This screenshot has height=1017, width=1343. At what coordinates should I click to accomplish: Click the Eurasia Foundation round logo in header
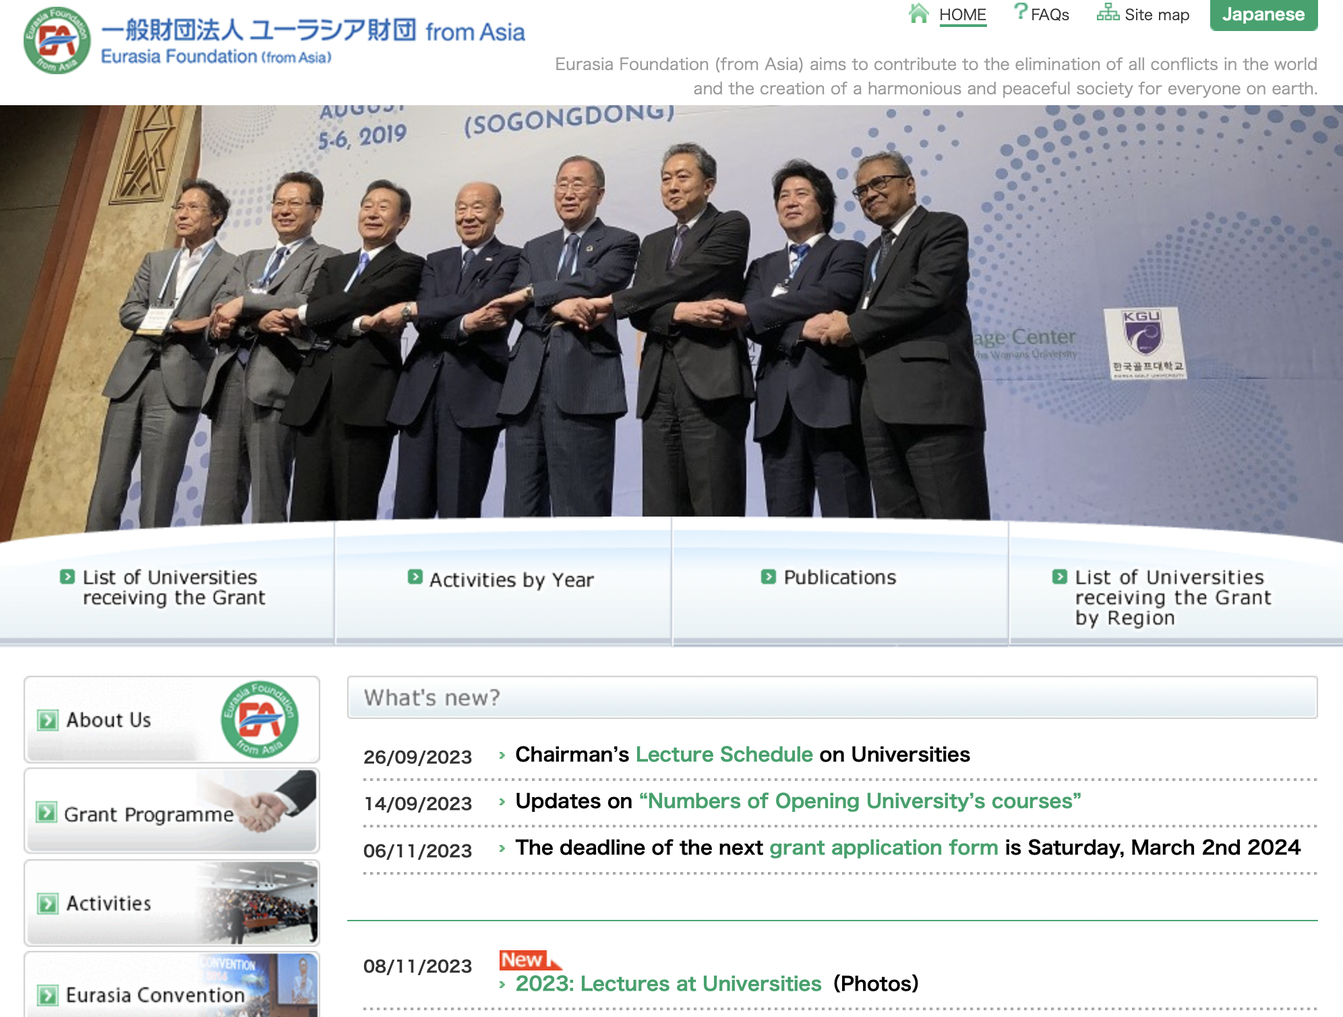tap(57, 40)
